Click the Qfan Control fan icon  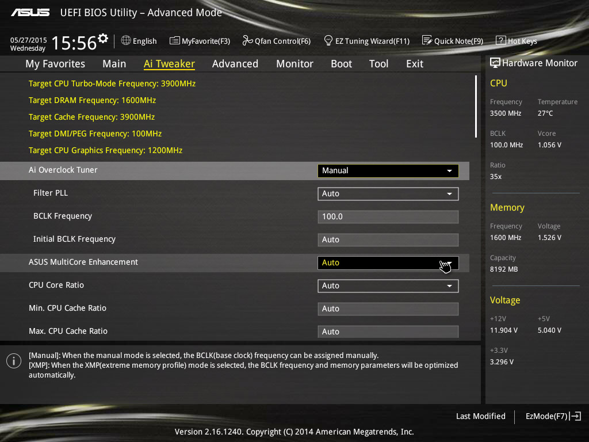pos(247,40)
